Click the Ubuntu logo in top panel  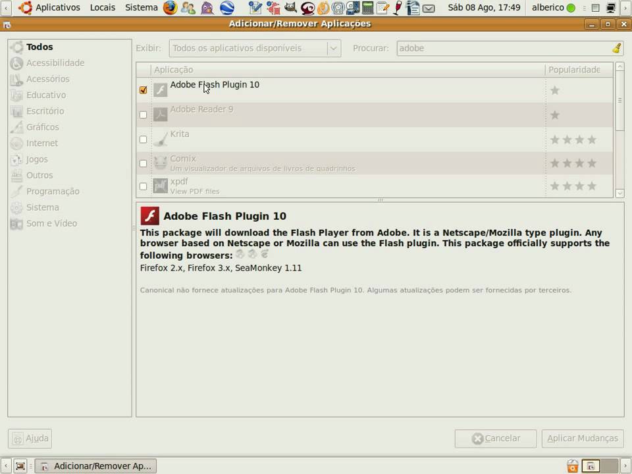(25, 8)
